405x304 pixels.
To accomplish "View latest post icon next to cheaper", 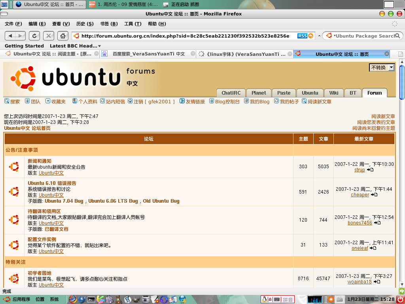I will coord(374,195).
